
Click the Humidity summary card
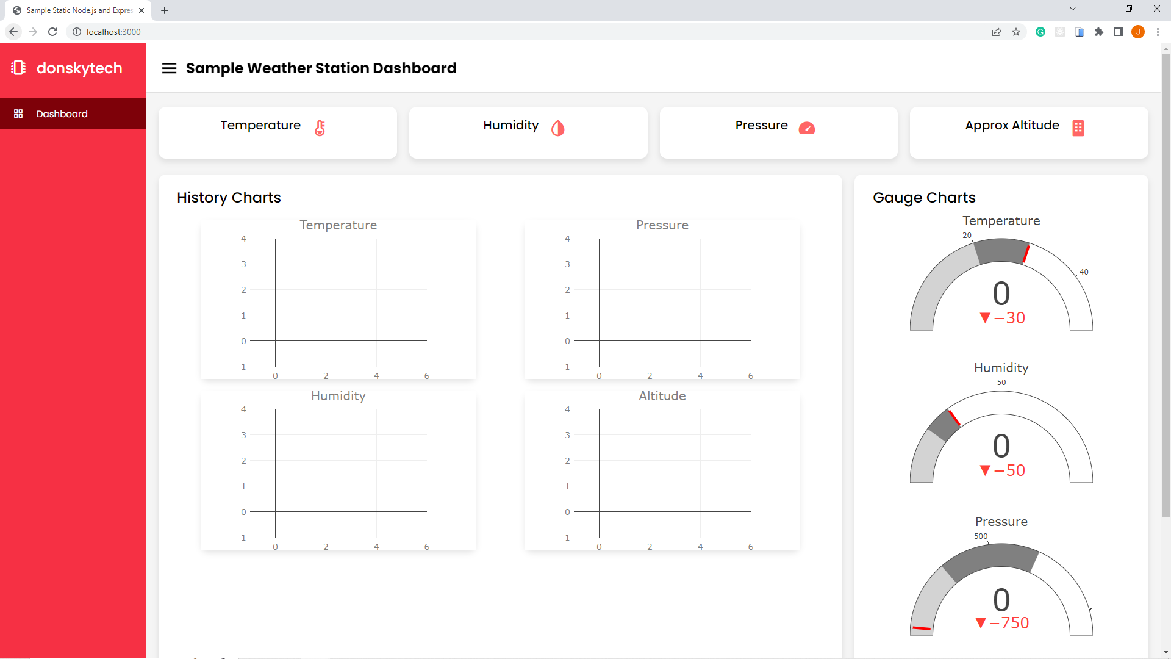pyautogui.click(x=528, y=132)
